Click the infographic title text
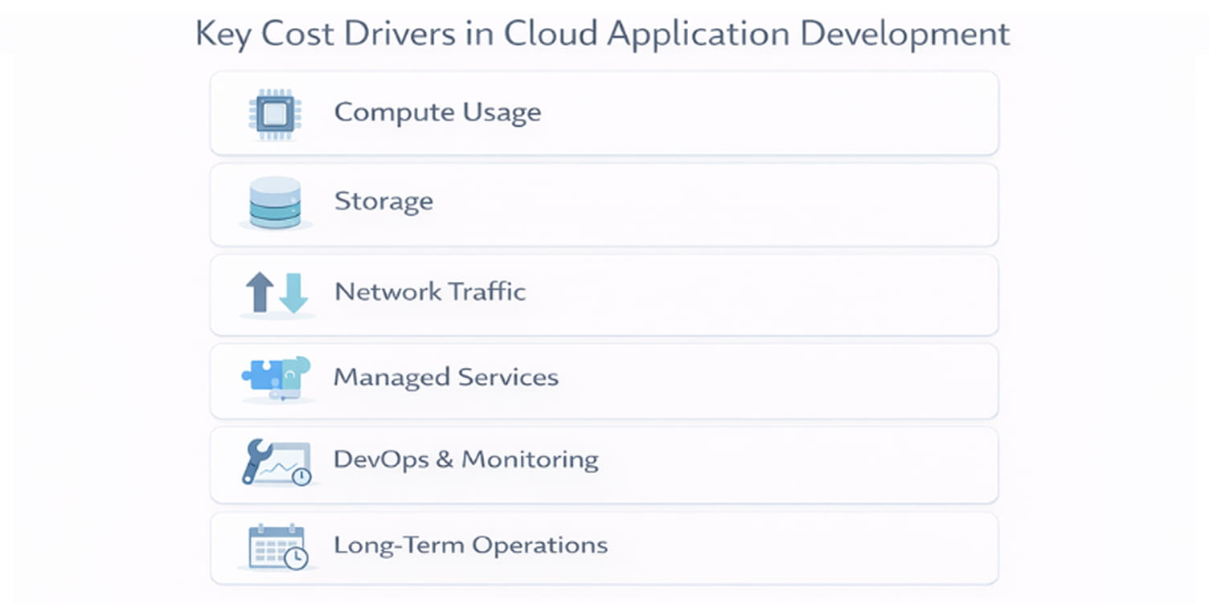This screenshot has height=604, width=1209. pos(601,33)
